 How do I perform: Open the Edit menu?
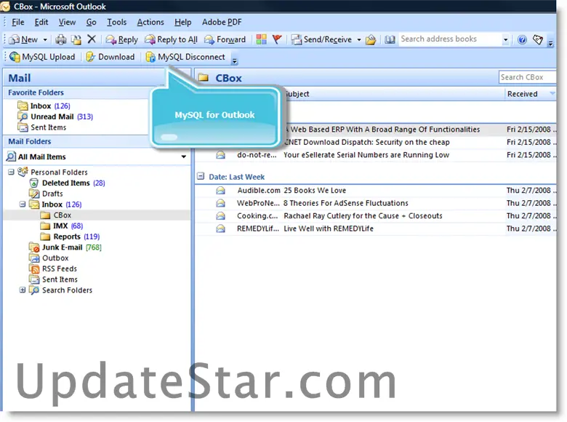41,22
